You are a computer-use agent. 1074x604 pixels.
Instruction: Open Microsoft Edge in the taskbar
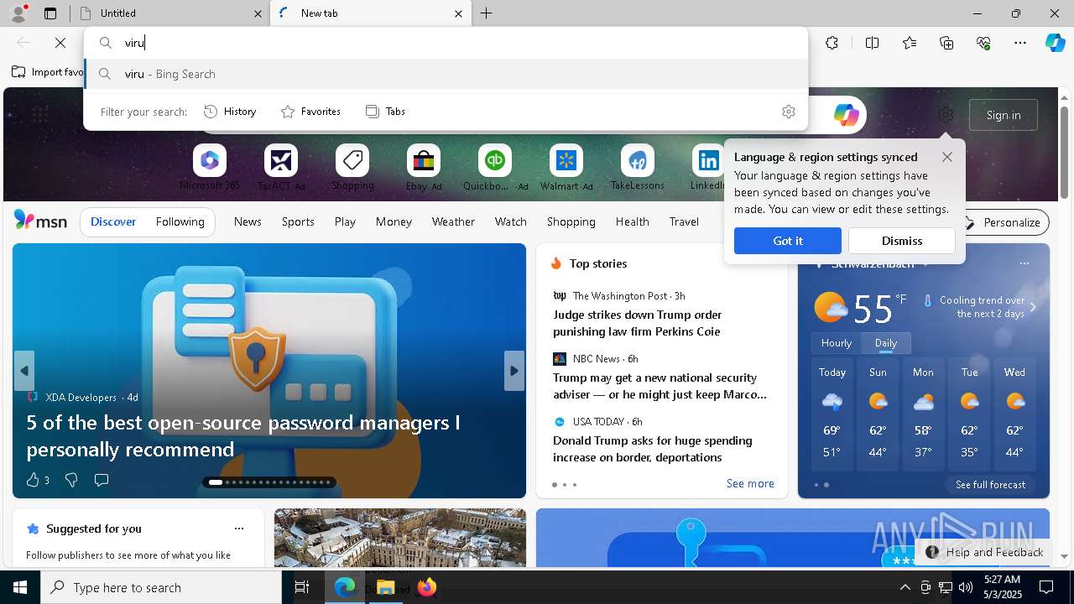point(345,587)
